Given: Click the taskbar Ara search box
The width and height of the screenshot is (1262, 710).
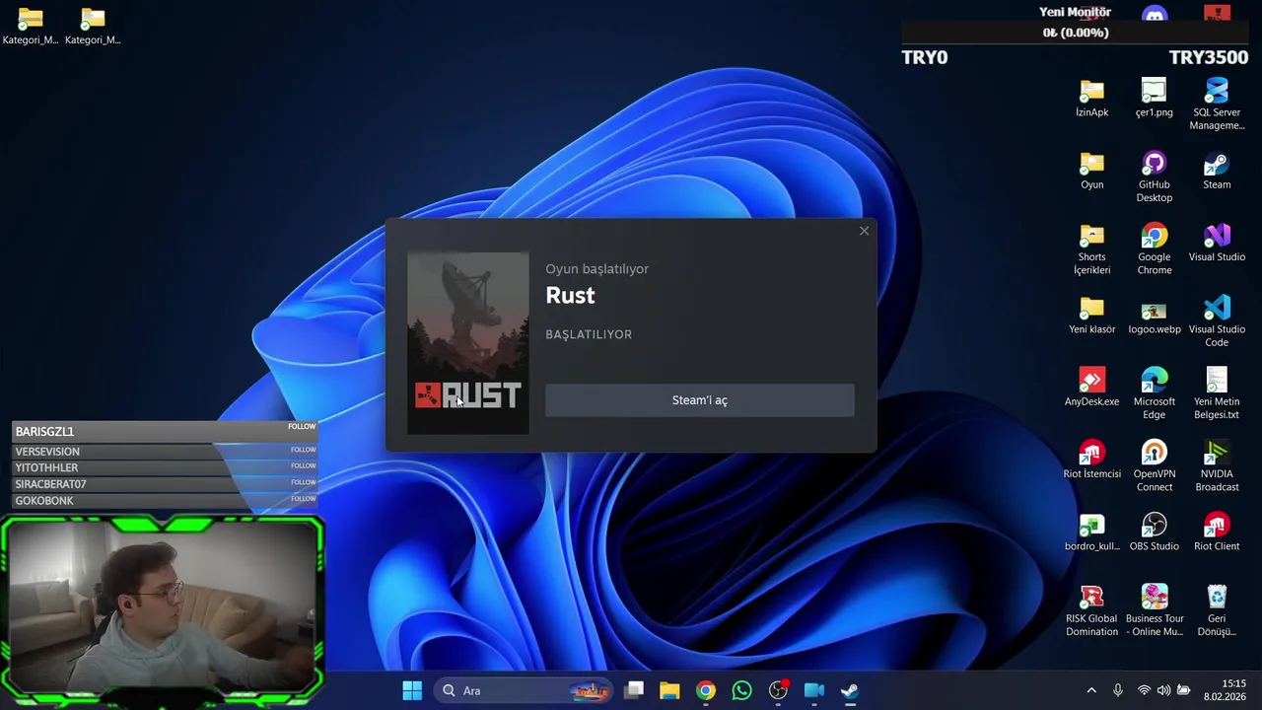Looking at the screenshot, I should click(x=524, y=690).
